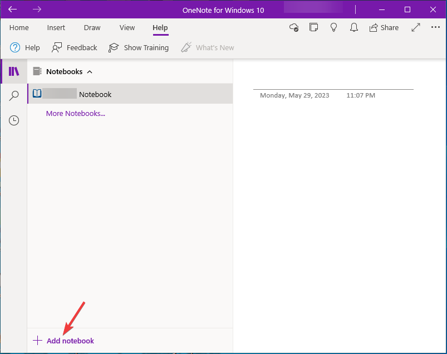Click What's New in the ribbon
The width and height of the screenshot is (447, 354).
(208, 47)
